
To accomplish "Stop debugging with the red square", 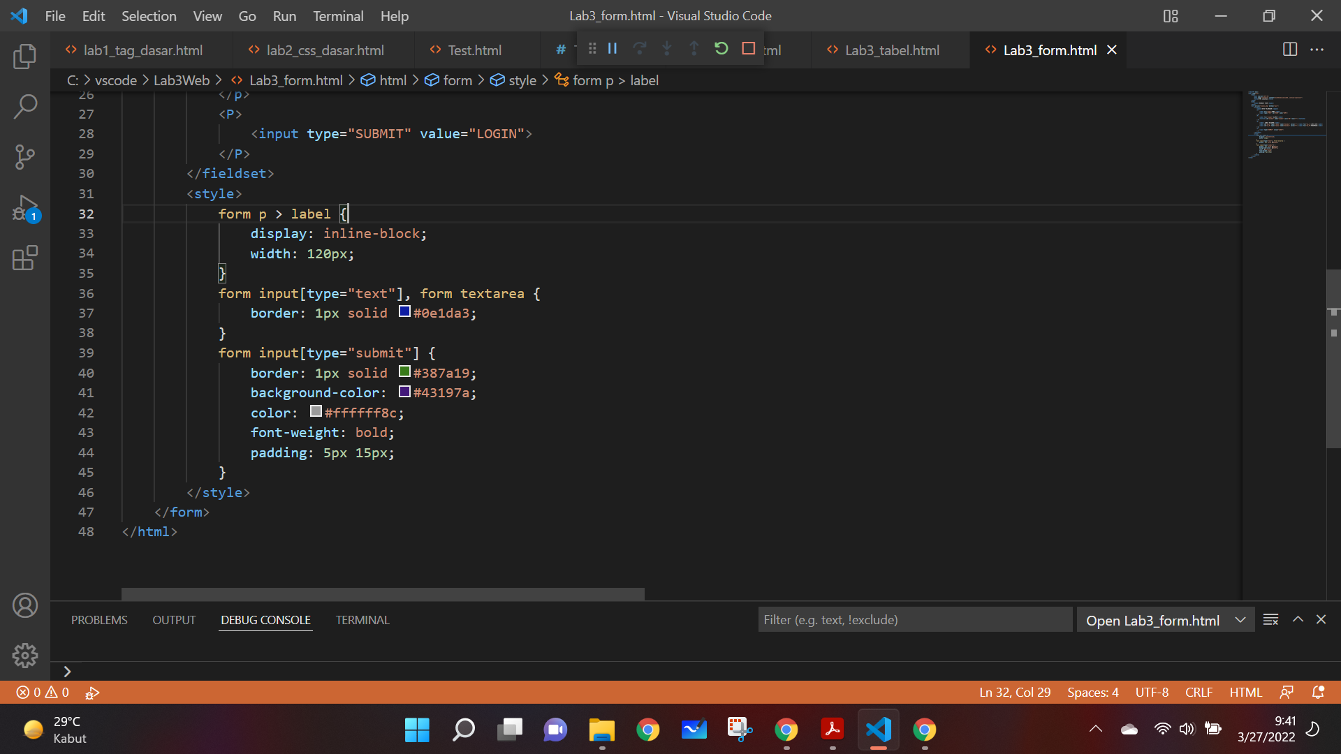I will [749, 48].
